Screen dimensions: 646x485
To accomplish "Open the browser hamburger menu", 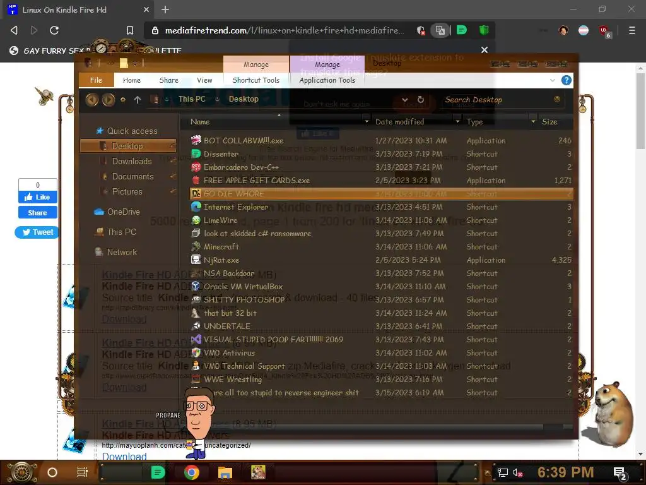I will pyautogui.click(x=631, y=30).
